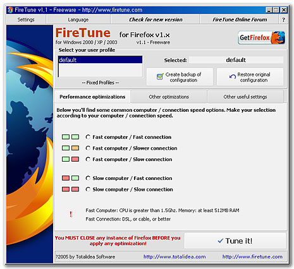Image resolution: width=294 pixels, height=269 pixels.
Task: Click Create backup of configuration button
Action: [180, 77]
